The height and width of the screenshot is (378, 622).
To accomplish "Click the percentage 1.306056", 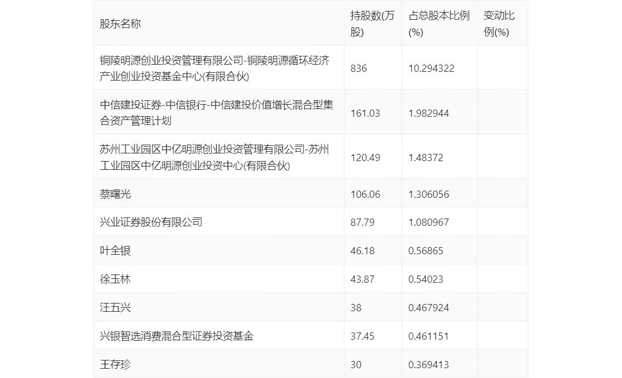I will pyautogui.click(x=429, y=194).
